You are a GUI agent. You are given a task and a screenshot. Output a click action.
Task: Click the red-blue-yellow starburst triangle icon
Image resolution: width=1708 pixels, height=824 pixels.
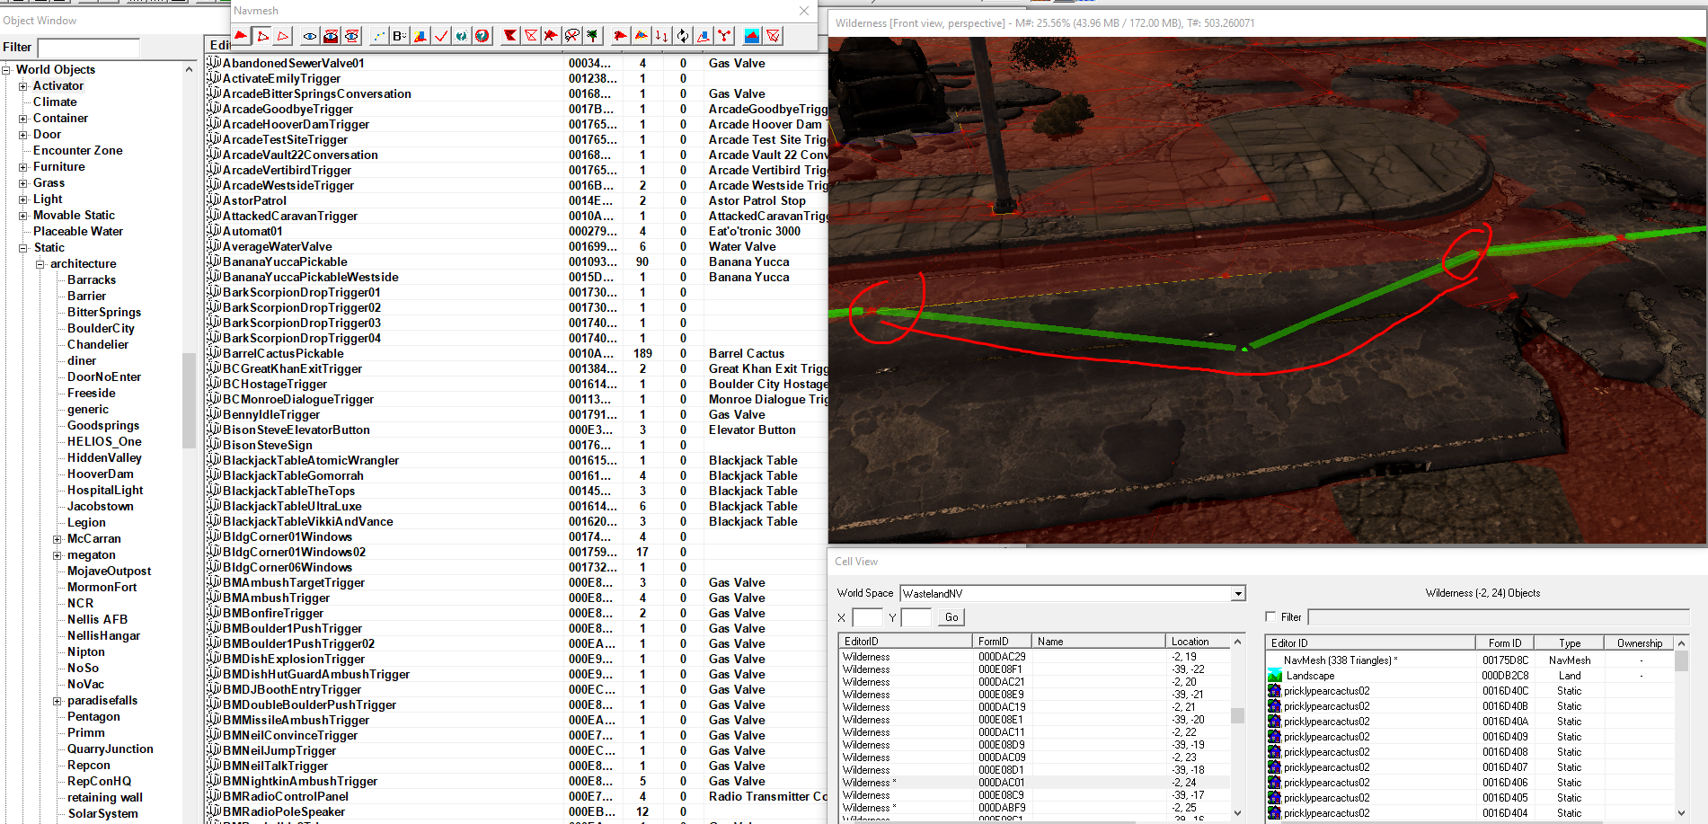tap(641, 36)
